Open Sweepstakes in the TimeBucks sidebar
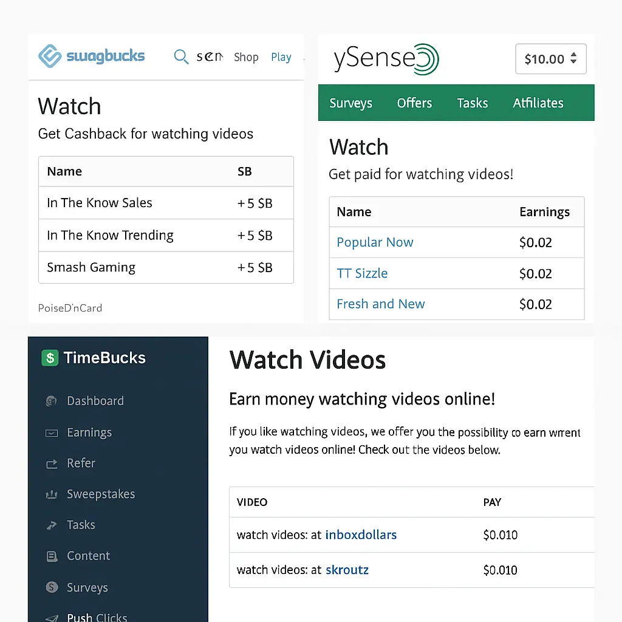 (x=101, y=494)
